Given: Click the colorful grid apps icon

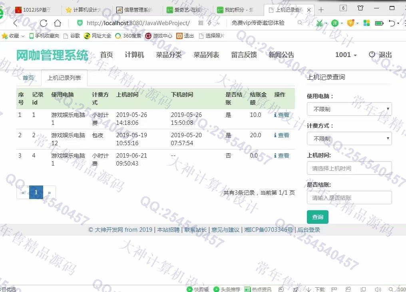Looking at the screenshot, I should coord(366,23).
